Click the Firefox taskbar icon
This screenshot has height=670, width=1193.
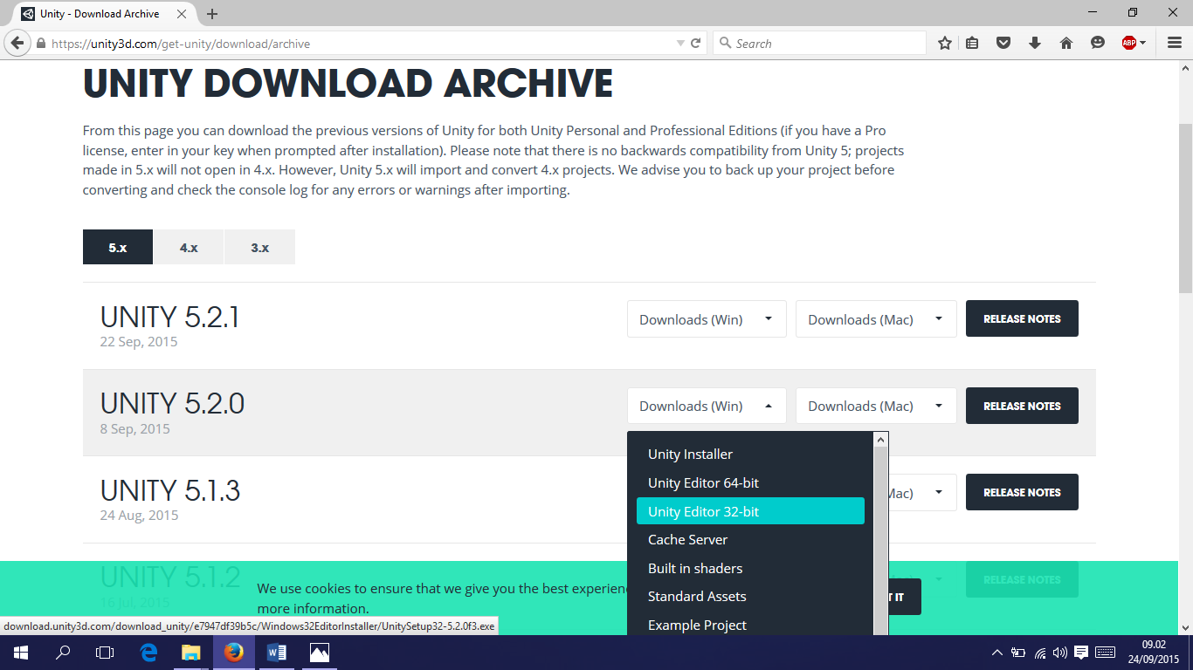[x=233, y=653]
